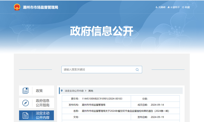Click the 成文日期 label cell
This screenshot has width=204, height=122.
(x=143, y=105)
